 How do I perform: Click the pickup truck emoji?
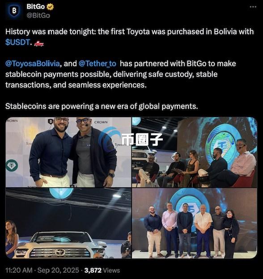pos(39,43)
